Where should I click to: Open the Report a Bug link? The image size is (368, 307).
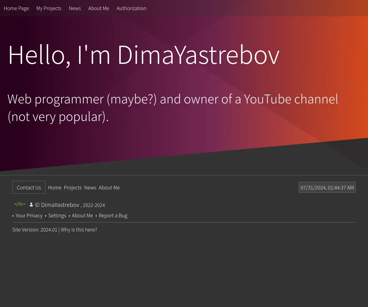(113, 216)
